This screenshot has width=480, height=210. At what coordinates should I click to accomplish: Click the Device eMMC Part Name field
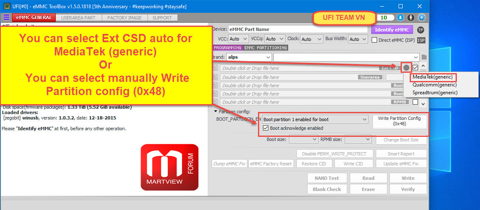[297, 29]
